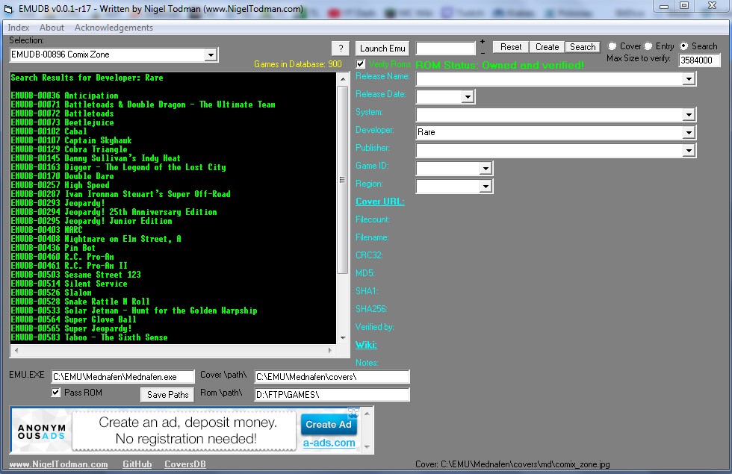Expand the System dropdown
732x474 pixels.
click(689, 114)
